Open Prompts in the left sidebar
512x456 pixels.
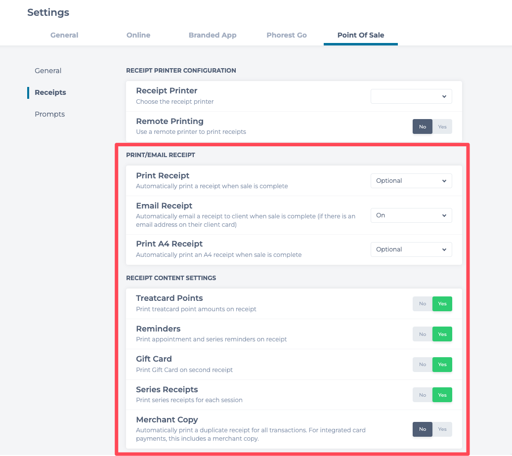(x=49, y=114)
